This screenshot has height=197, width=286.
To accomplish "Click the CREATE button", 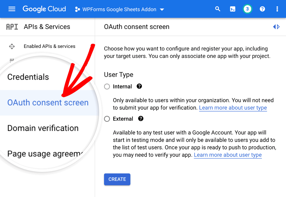I will point(117,179).
